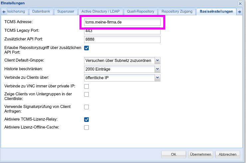The width and height of the screenshot is (246, 163).
Task: Click the 'TCMS Adresse:' label
Action: click(x=19, y=22)
